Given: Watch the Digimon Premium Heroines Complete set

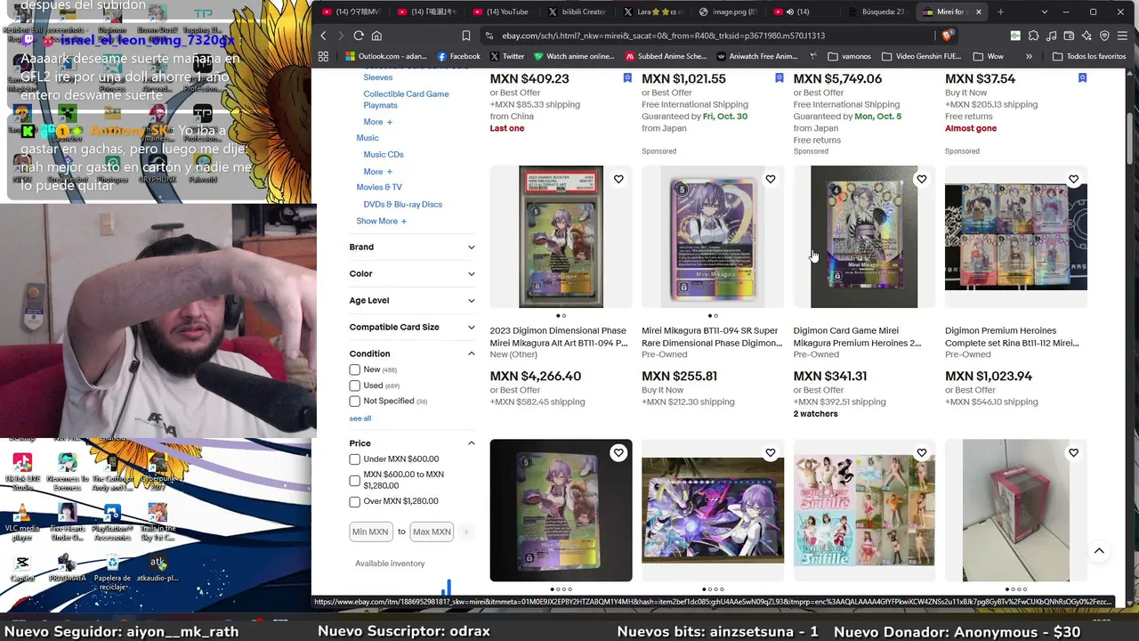Looking at the screenshot, I should point(1074,180).
